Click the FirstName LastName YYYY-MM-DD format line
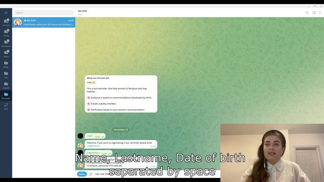 104,166
